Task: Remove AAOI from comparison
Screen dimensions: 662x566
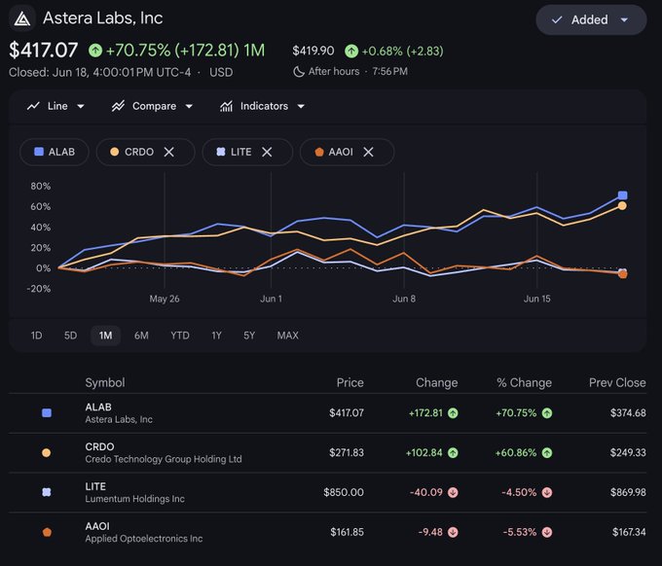Action: tap(368, 152)
